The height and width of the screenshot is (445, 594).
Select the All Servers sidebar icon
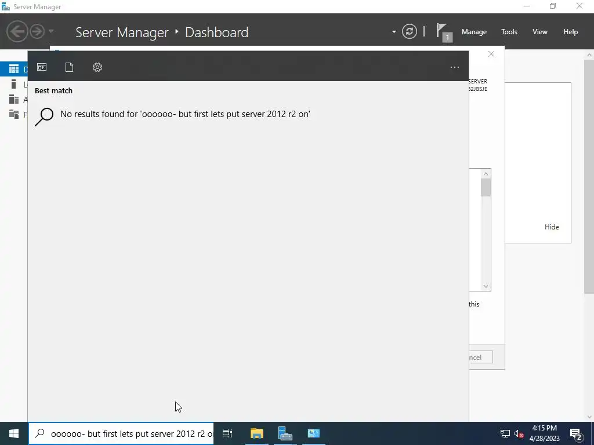pos(14,99)
